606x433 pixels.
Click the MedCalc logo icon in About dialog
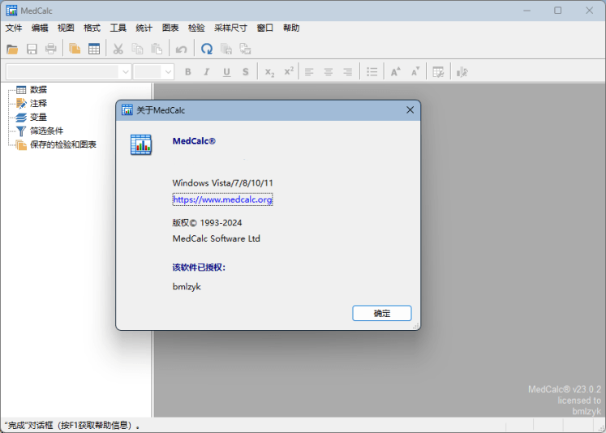(x=141, y=144)
